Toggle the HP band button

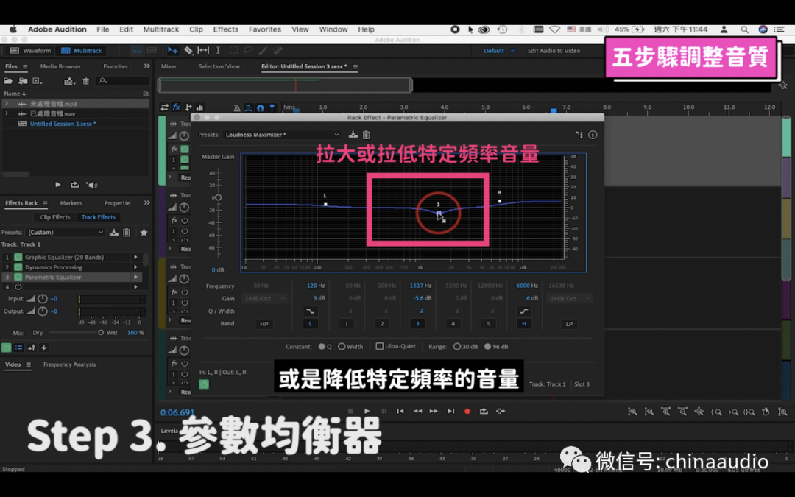[264, 323]
